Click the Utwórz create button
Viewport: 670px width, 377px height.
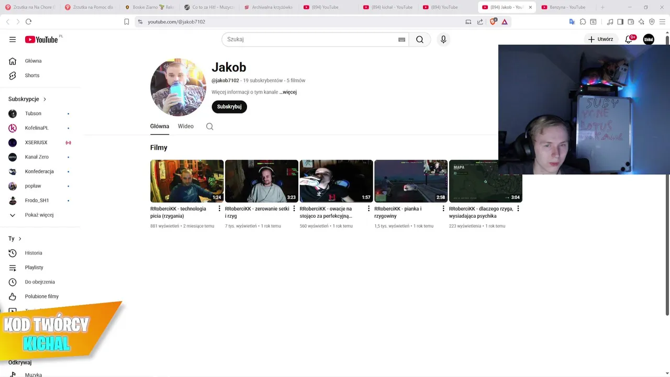pyautogui.click(x=600, y=39)
